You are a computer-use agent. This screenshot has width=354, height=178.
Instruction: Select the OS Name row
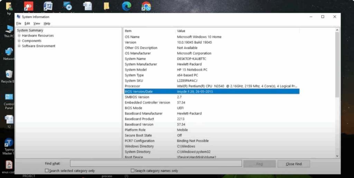(x=212, y=37)
